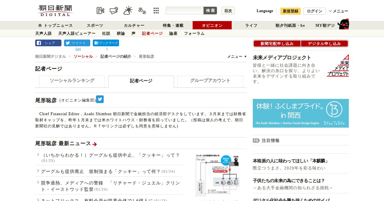Screen dimensions: 384x201
Task: Click 記者ページの紹介 breadcrumb link
Action: click(116, 56)
